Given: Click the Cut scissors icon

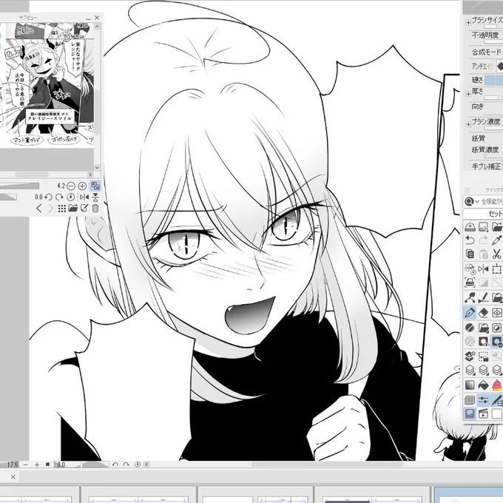Looking at the screenshot, I should tap(496, 254).
